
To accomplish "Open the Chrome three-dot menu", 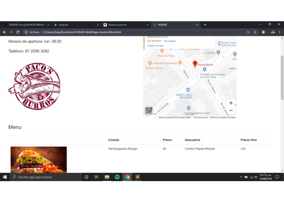I will tap(280, 32).
